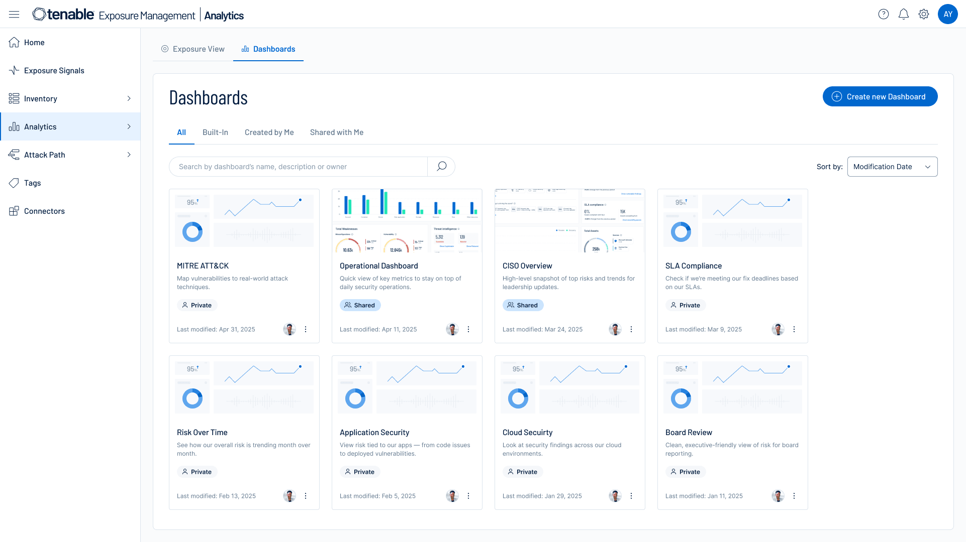Open the Home sidebar icon
966x542 pixels.
tap(14, 42)
